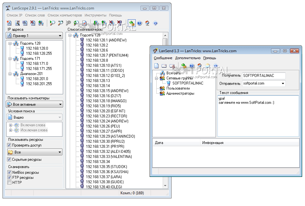Click the refresh search magnifier icon
The height and width of the screenshot is (206, 305).
point(76,23)
